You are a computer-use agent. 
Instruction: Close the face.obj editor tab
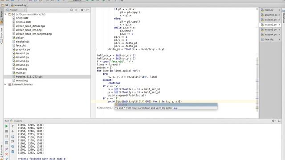tap(279, 40)
